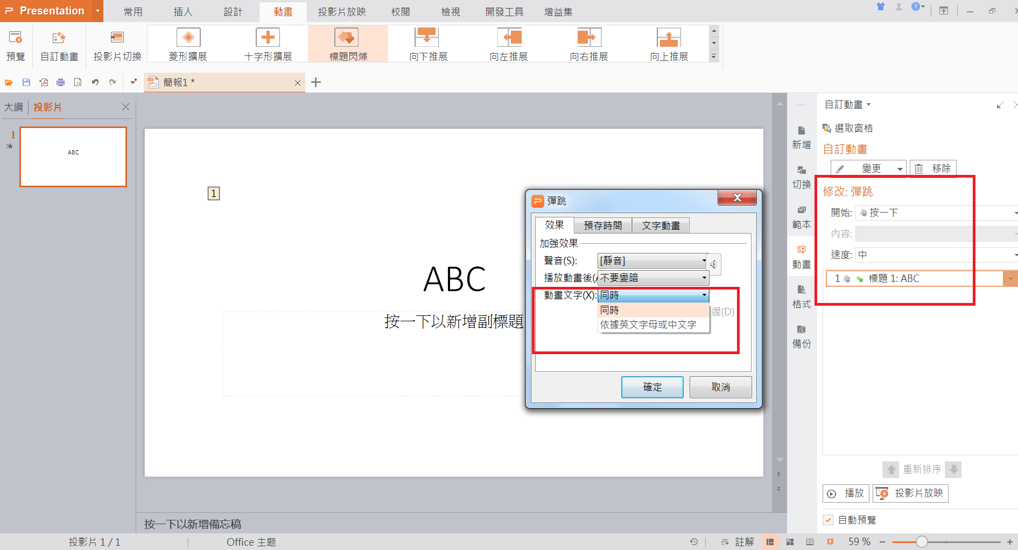1018x550 pixels.
Task: Open the 開始 start dropdown
Action: (x=937, y=213)
